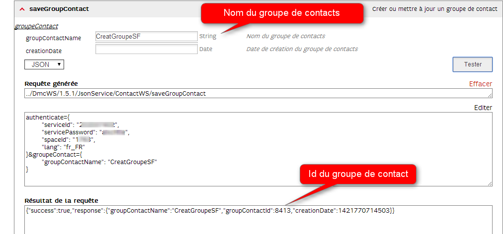Grab the resize handle of the URL field
The height and width of the screenshot is (234, 503).
(x=490, y=95)
